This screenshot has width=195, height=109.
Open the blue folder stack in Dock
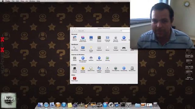(137, 105)
